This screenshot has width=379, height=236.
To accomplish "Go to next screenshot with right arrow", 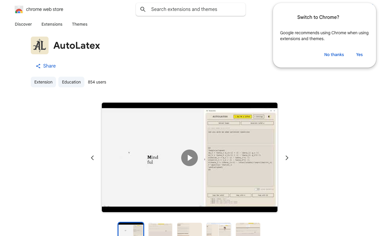I will pyautogui.click(x=287, y=158).
